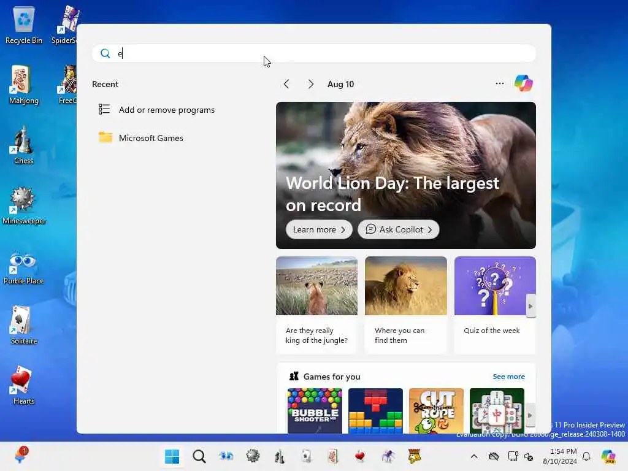Open the widgets icon with badge 1
This screenshot has height=471, width=628.
(x=20, y=456)
